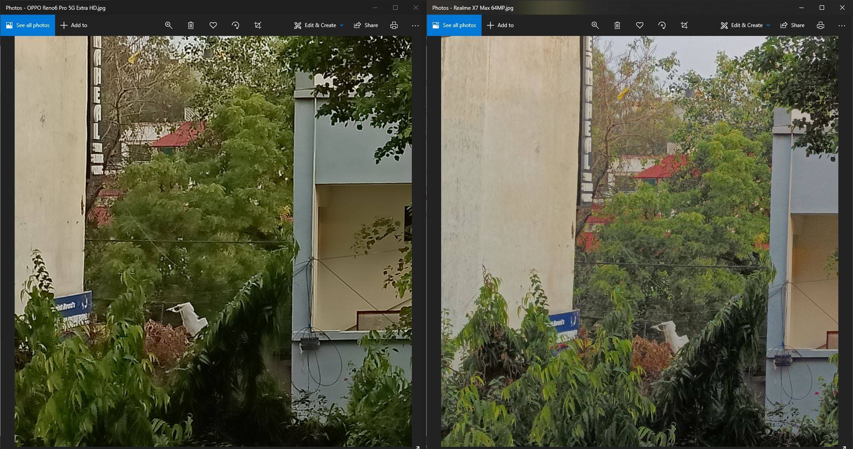This screenshot has width=853, height=449.
Task: Rotate the OPPO Reno6 Pro photo
Action: [235, 25]
